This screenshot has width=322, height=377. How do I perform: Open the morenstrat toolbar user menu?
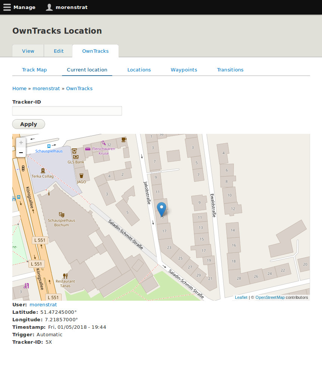pos(72,7)
